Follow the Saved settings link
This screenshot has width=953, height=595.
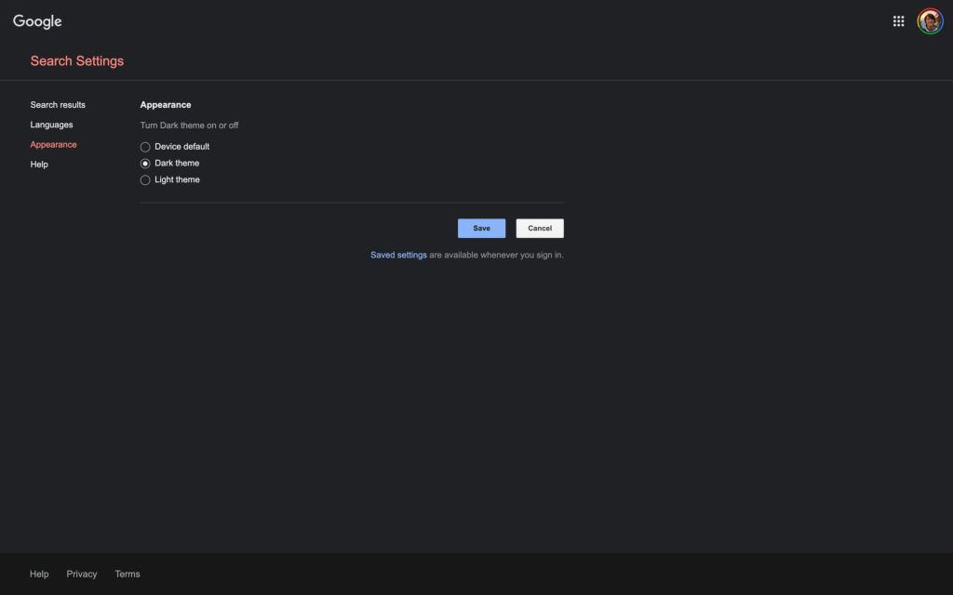pyautogui.click(x=398, y=255)
